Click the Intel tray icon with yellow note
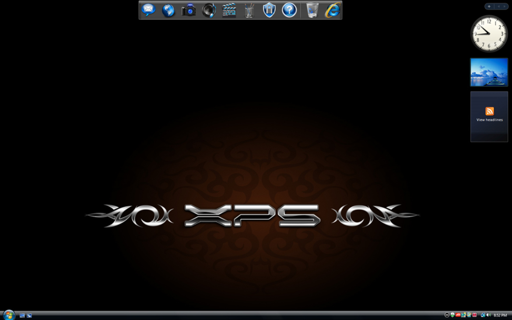Viewport: 512px width, 320px height. click(463, 315)
